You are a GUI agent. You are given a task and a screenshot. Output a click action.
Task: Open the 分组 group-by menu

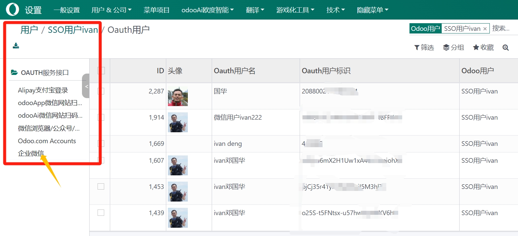tap(453, 48)
